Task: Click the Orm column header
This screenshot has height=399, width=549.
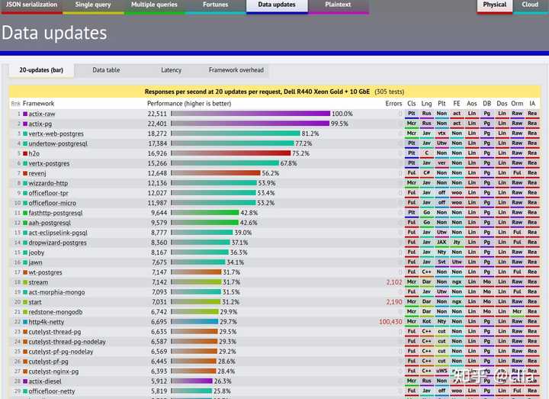Action: (517, 104)
